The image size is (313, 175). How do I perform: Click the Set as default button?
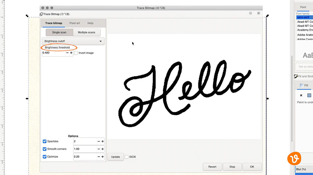[x=304, y=66]
